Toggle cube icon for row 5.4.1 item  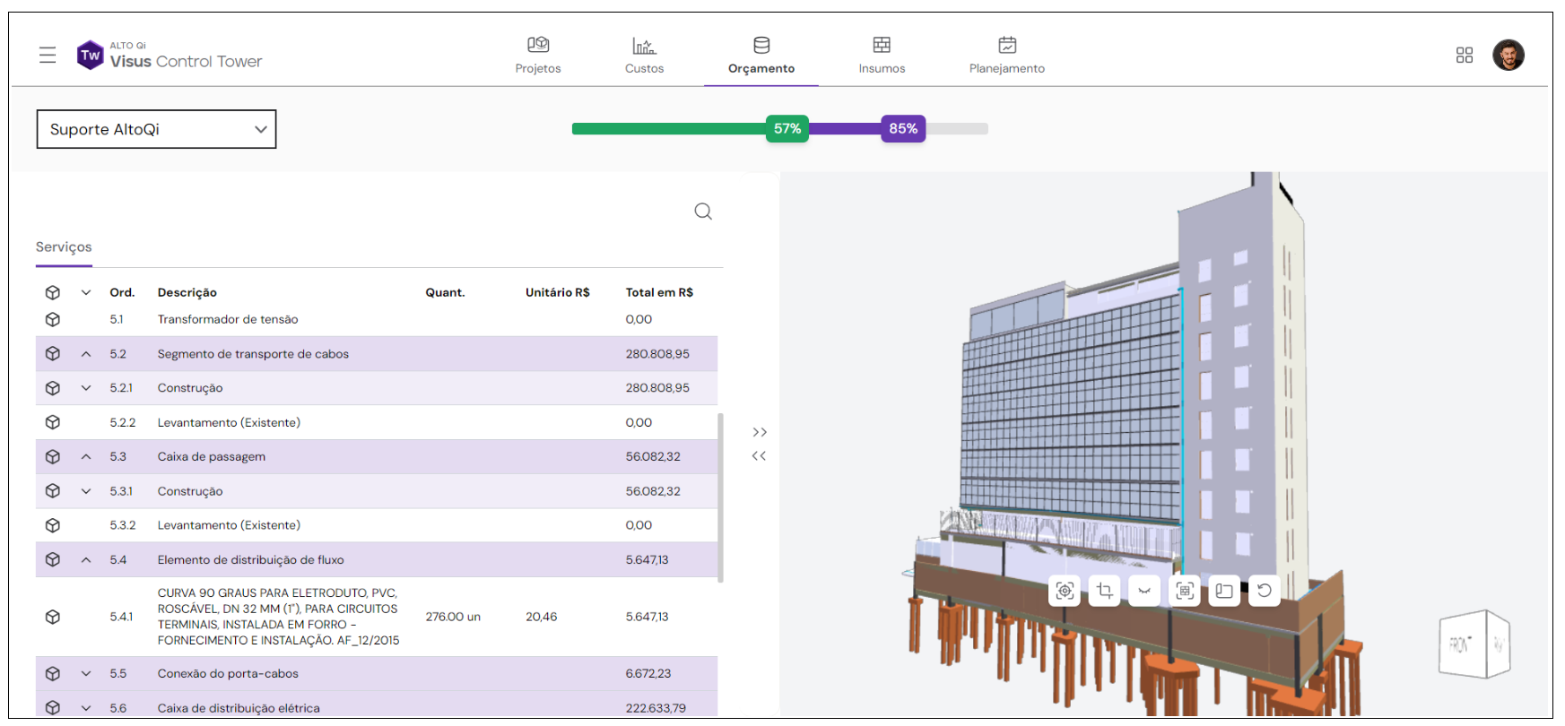click(x=53, y=617)
